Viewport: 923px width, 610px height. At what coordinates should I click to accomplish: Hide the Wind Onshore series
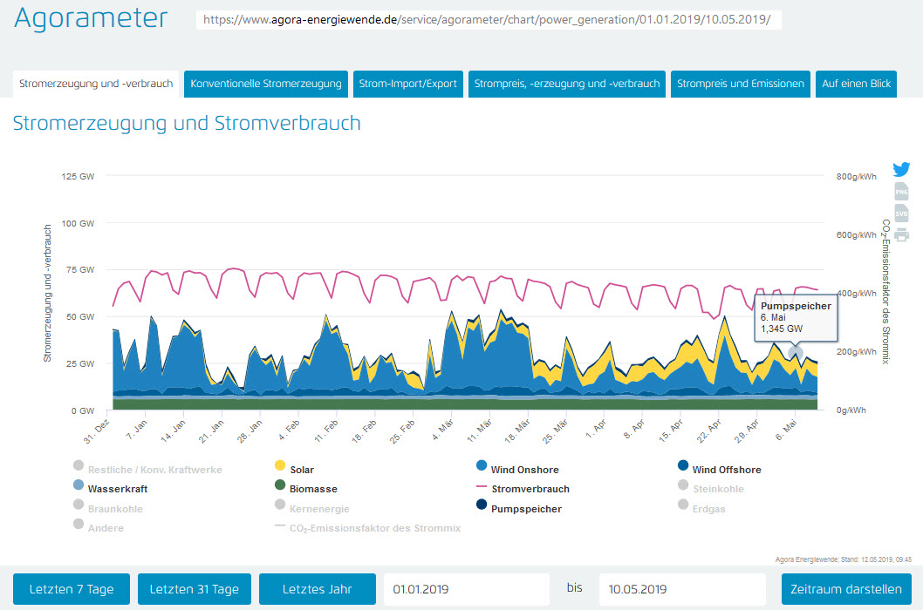tap(524, 470)
